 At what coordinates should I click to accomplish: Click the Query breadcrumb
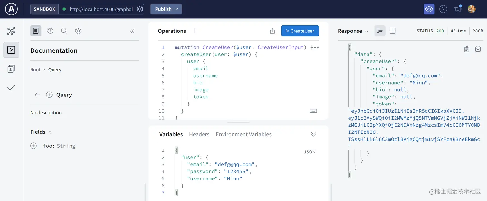[55, 69]
